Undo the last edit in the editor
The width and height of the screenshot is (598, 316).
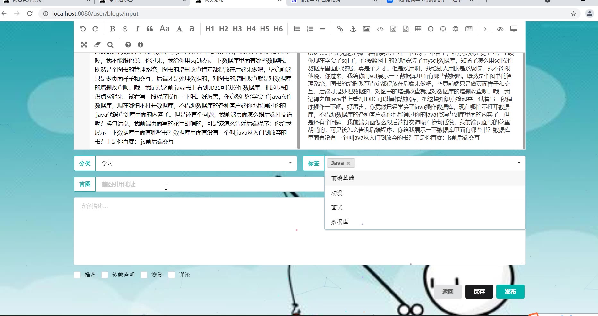[83, 29]
